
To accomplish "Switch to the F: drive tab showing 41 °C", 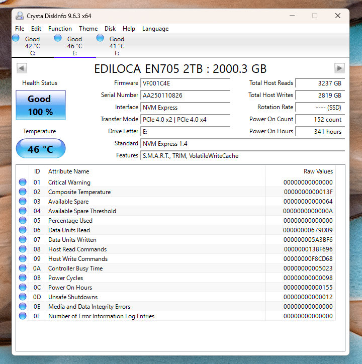I will (x=117, y=46).
